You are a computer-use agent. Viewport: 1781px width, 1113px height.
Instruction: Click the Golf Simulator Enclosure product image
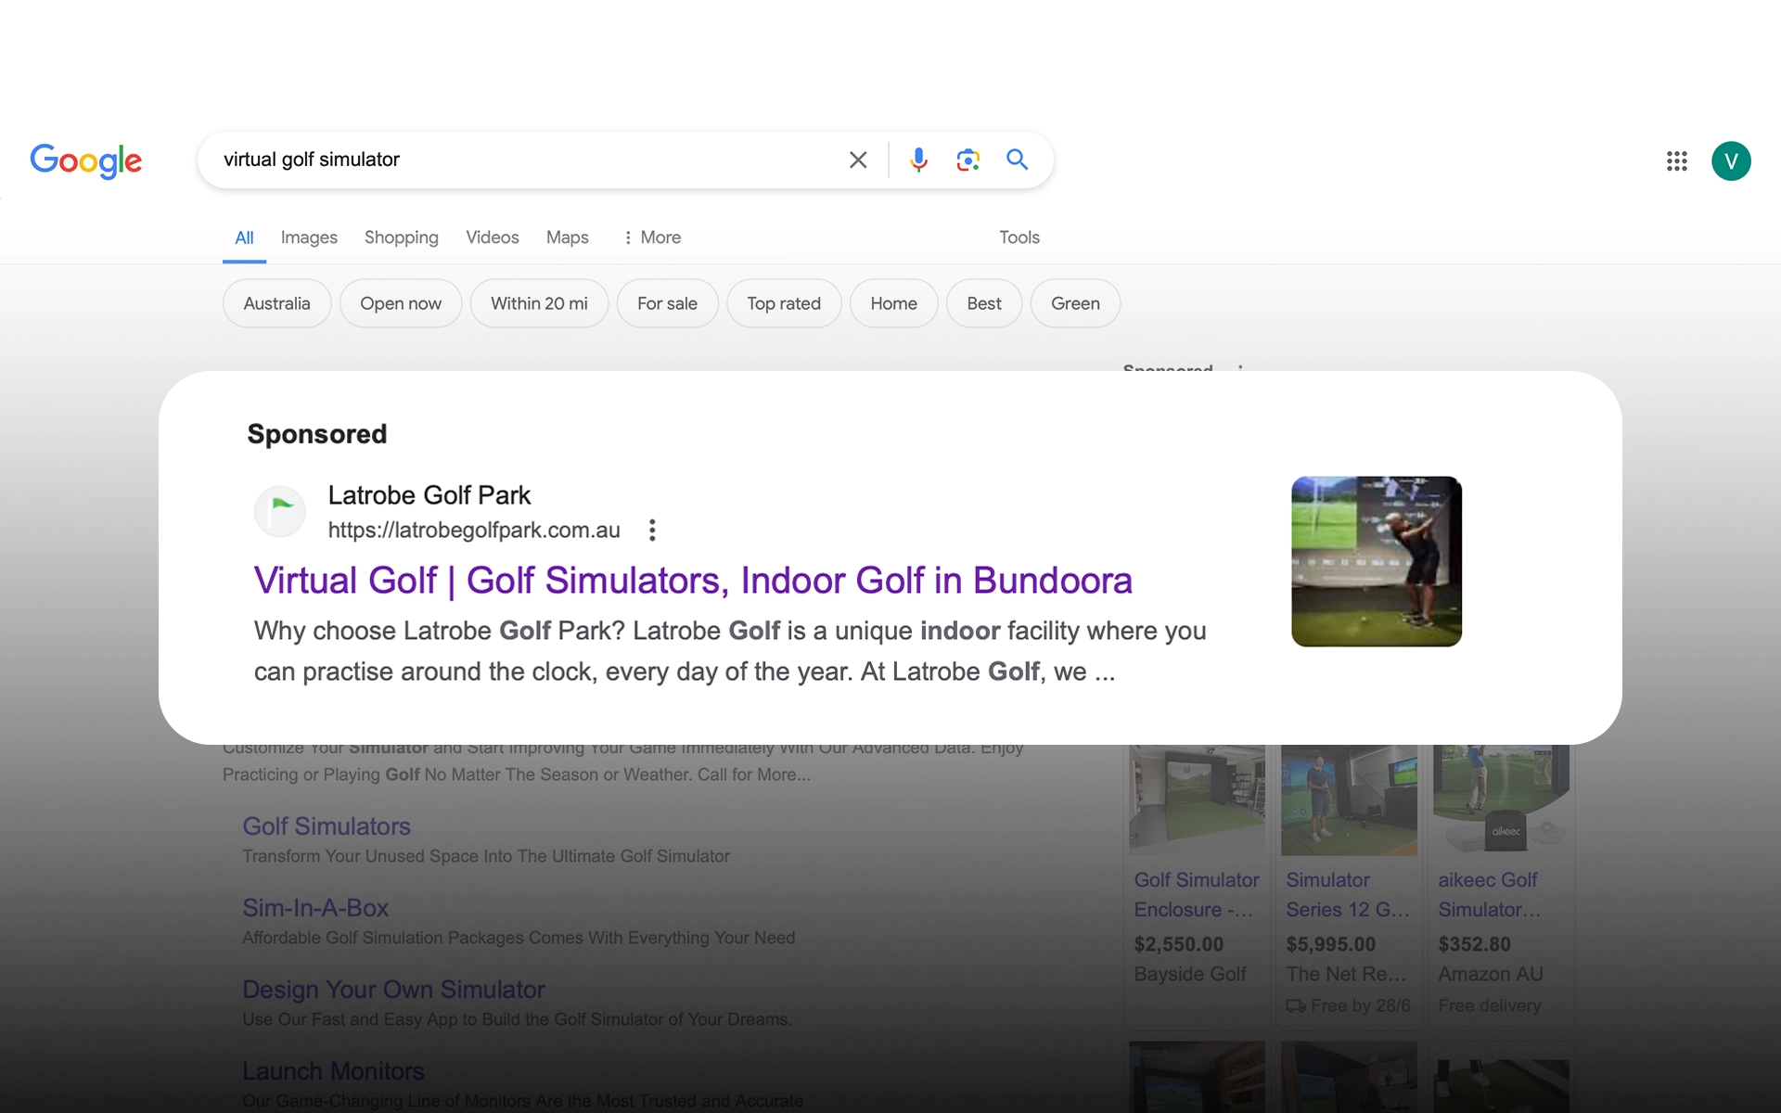[1197, 800]
